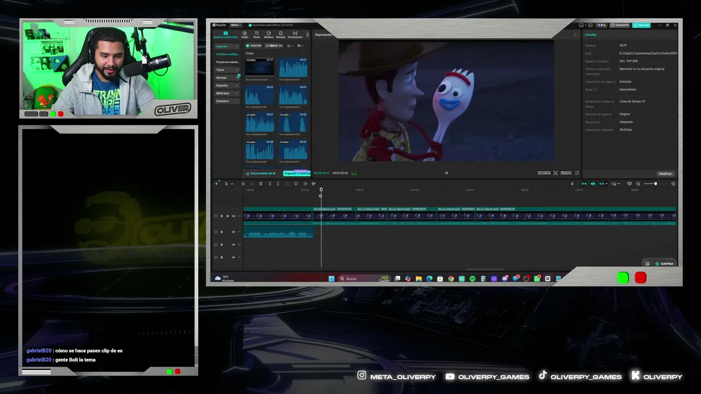Screen dimensions: 701x394
Task: Undo the last timeline action
Action: (x=243, y=184)
